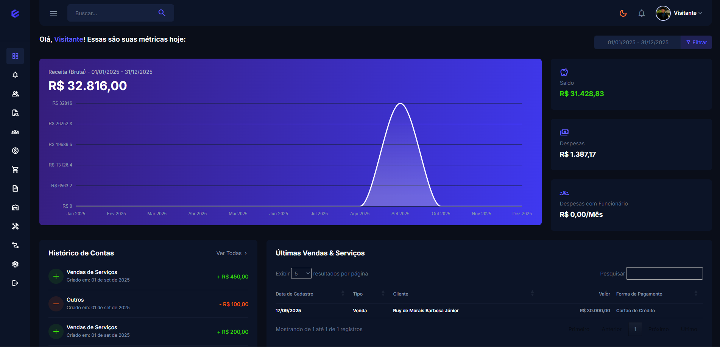Viewport: 720px width, 347px height.
Task: Toggle the hamburger sidebar menu
Action: [x=53, y=13]
